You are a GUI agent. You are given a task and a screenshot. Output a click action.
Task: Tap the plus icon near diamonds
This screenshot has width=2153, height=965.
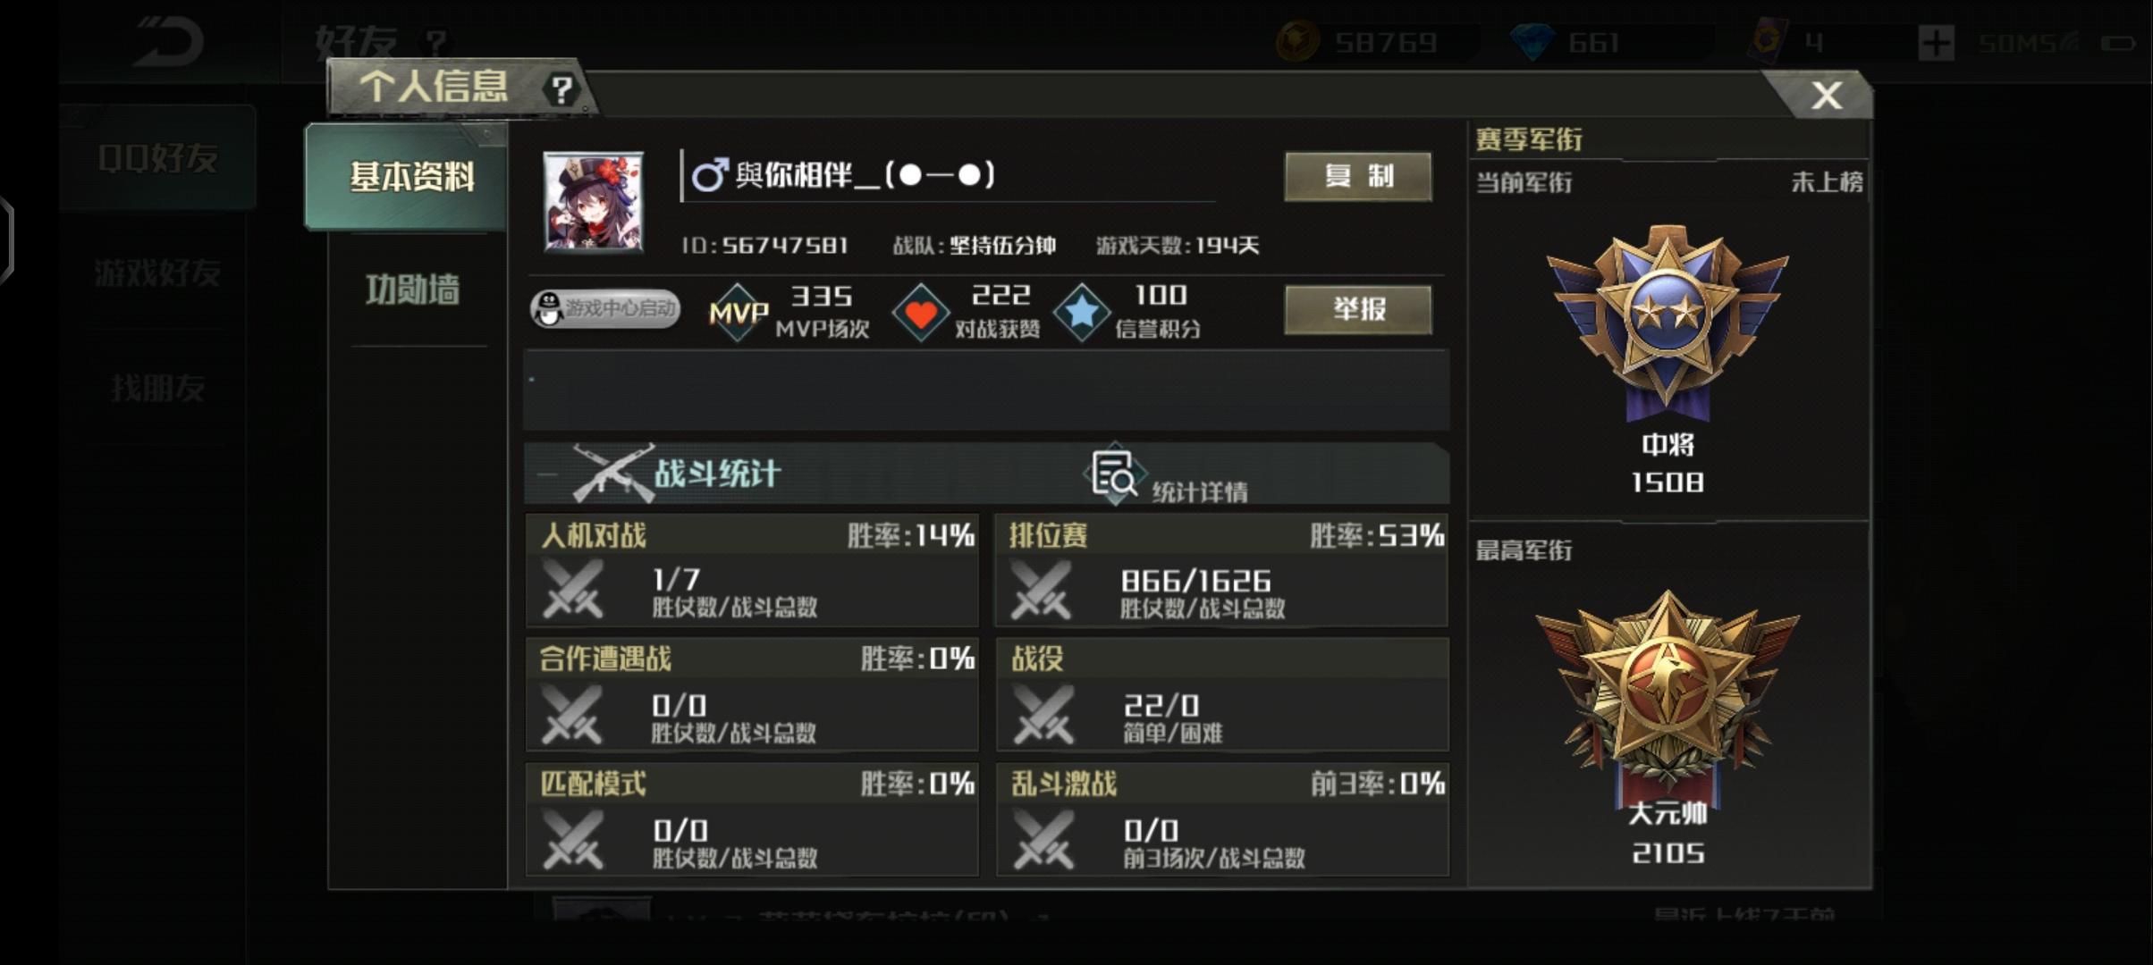1936,42
